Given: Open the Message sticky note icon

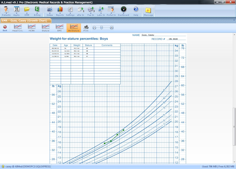Looking at the screenshot, I should pyautogui.click(x=148, y=11).
